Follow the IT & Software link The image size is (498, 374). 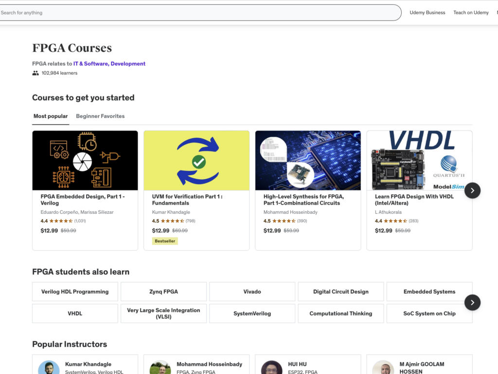[x=91, y=64]
